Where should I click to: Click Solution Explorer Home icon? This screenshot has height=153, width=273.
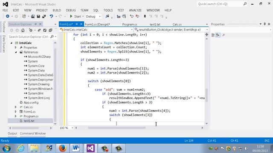tap(23, 30)
